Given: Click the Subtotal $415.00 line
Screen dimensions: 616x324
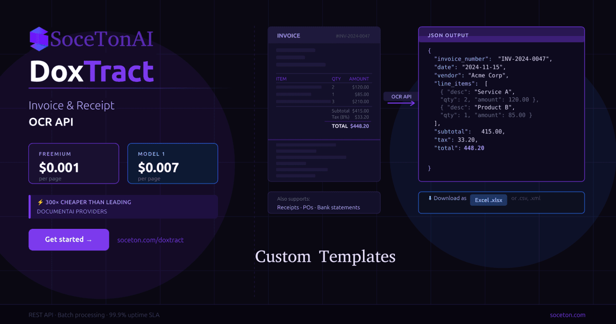Looking at the screenshot, I should [x=351, y=111].
